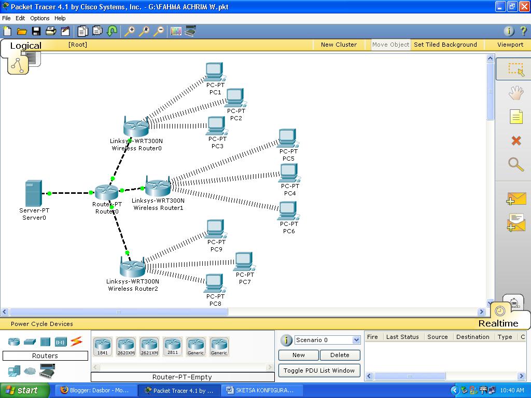Click the workspace horizontal scrollbar
Viewport: 531px width, 398px height.
click(x=119, y=311)
